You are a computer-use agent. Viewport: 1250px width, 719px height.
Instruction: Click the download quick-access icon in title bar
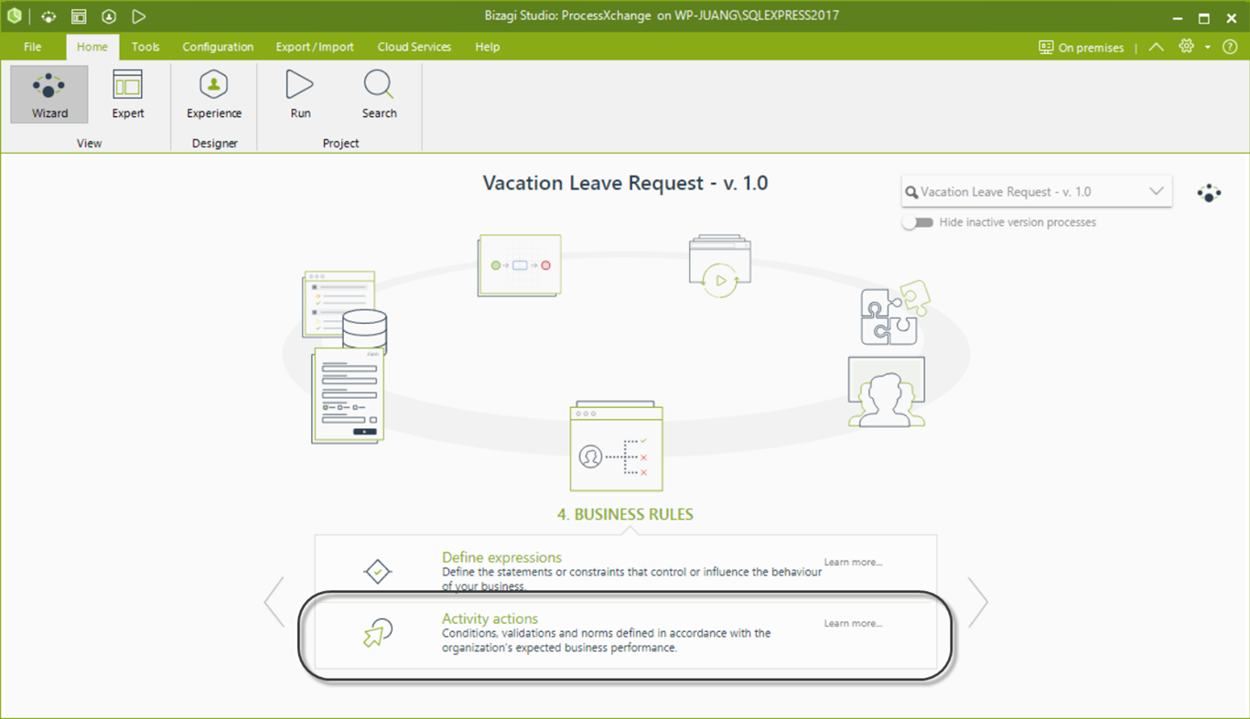pos(109,16)
